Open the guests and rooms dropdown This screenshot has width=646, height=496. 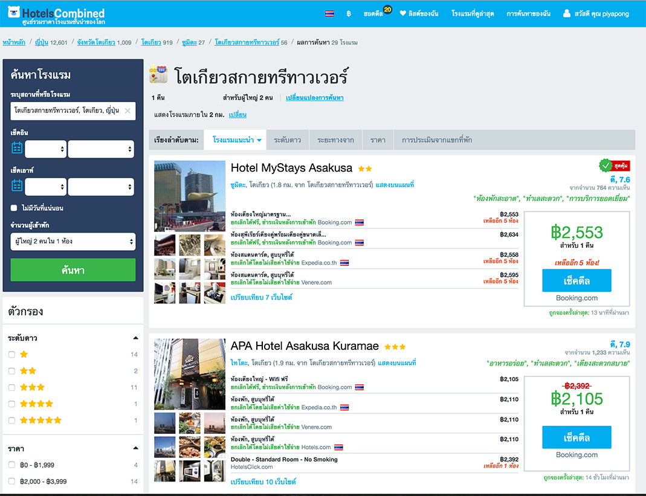(73, 242)
